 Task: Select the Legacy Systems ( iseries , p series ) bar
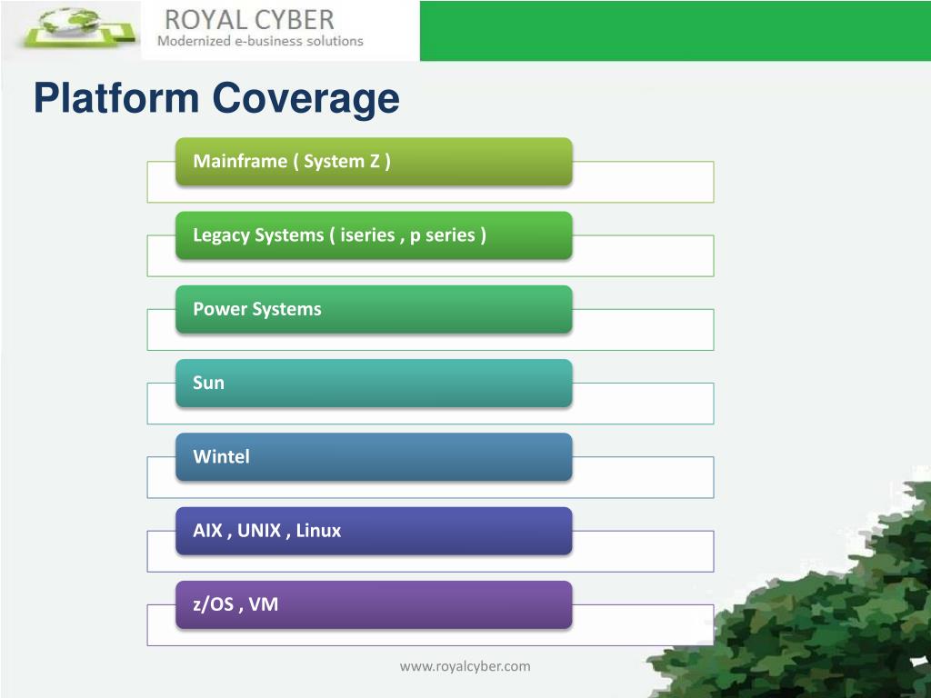click(x=374, y=235)
